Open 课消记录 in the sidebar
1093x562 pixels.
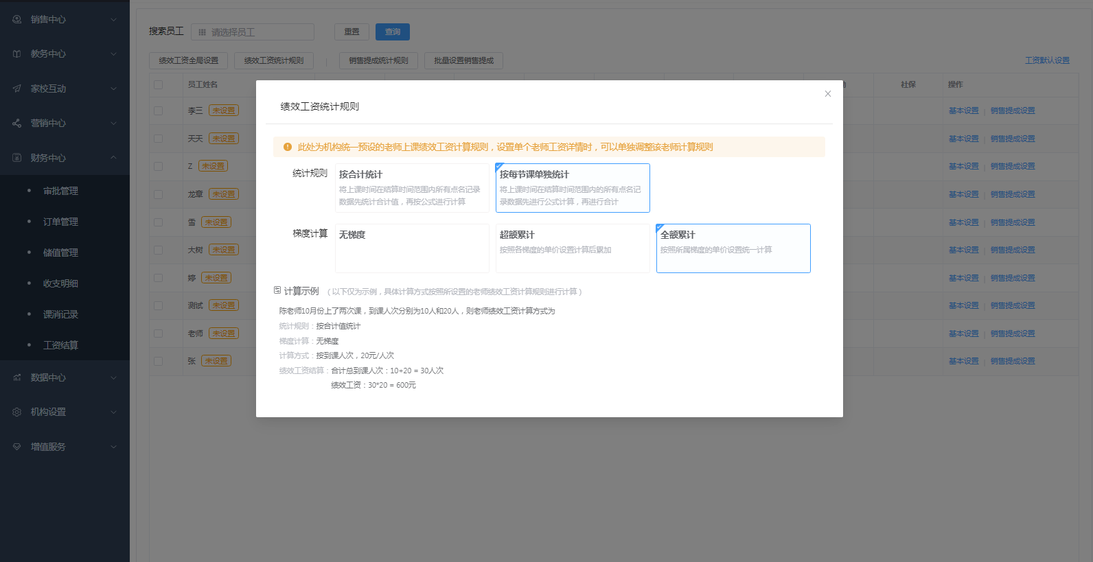(60, 314)
